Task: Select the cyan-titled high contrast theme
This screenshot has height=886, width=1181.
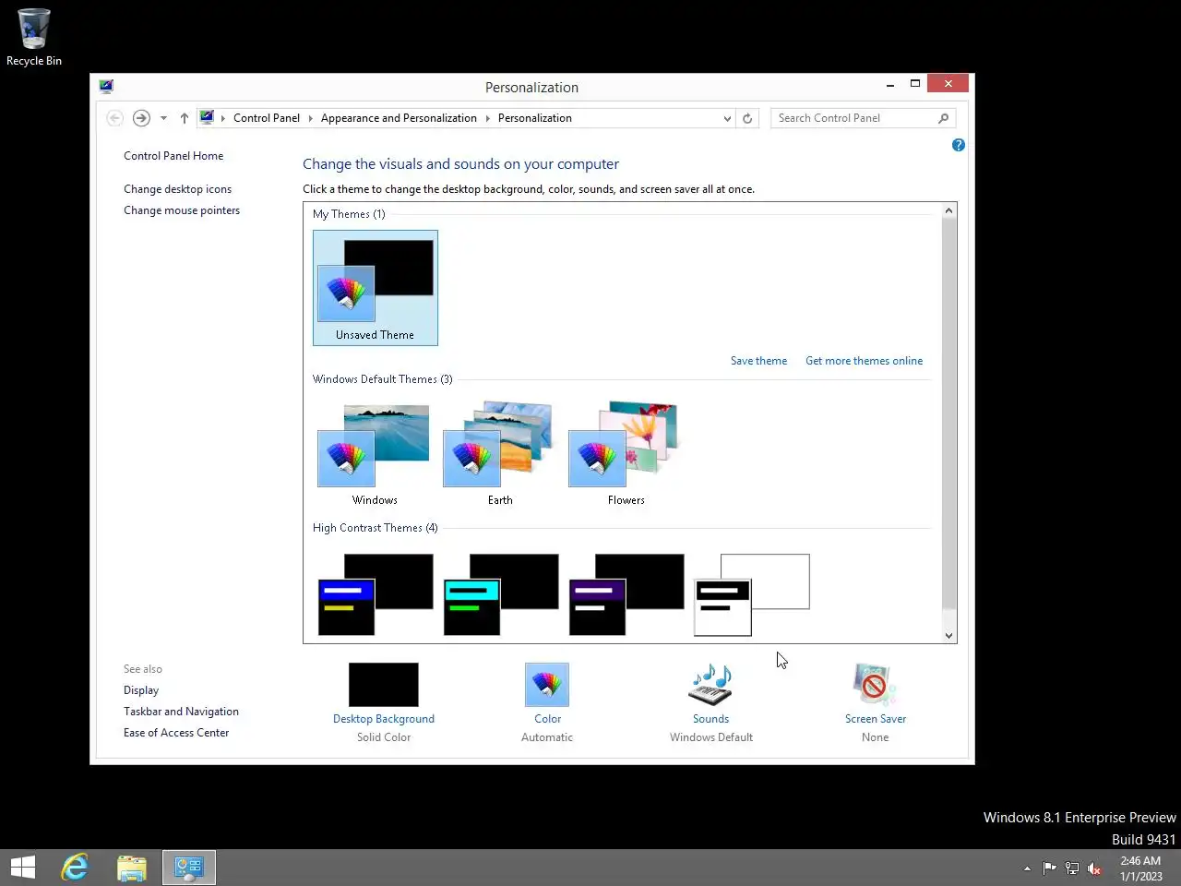Action: [x=500, y=594]
